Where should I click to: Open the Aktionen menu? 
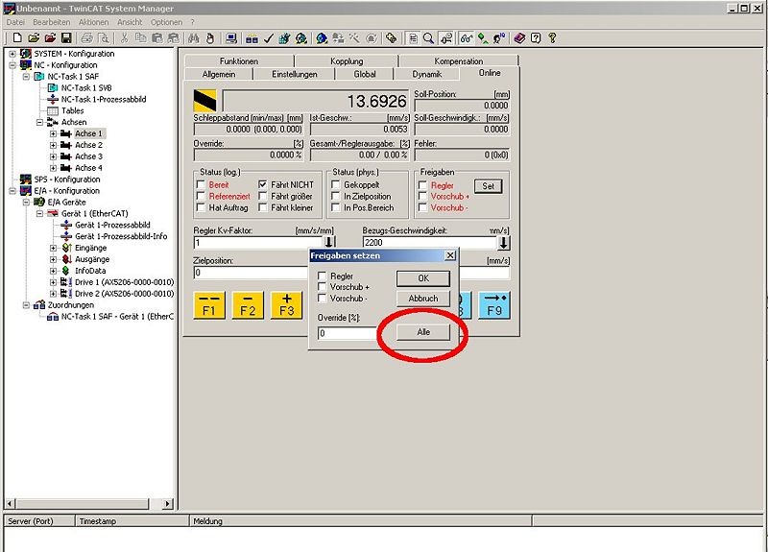(x=93, y=22)
